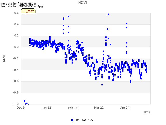Click the blue PAR-SW NDVI legend swatch
This screenshot has height=125, width=166.
[72, 120]
